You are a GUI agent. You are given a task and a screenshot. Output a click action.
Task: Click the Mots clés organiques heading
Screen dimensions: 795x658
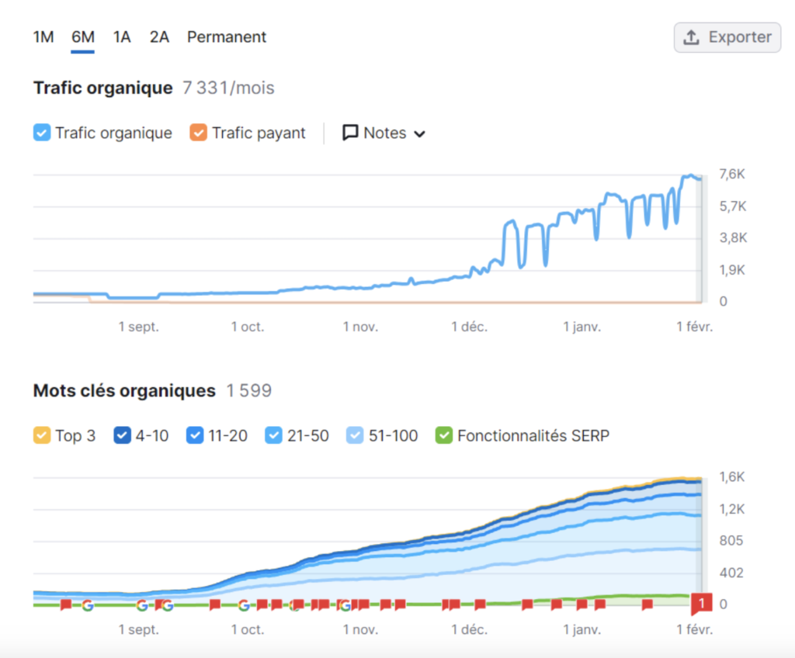(x=124, y=391)
